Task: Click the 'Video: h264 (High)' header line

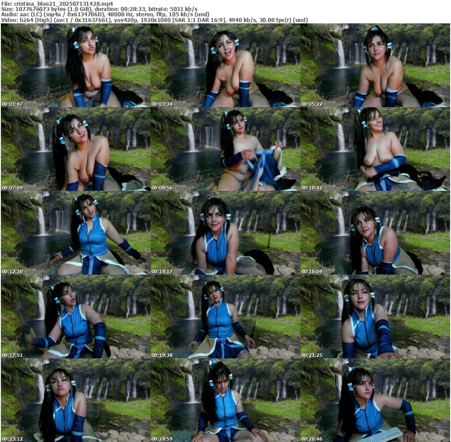Action: tap(155, 20)
